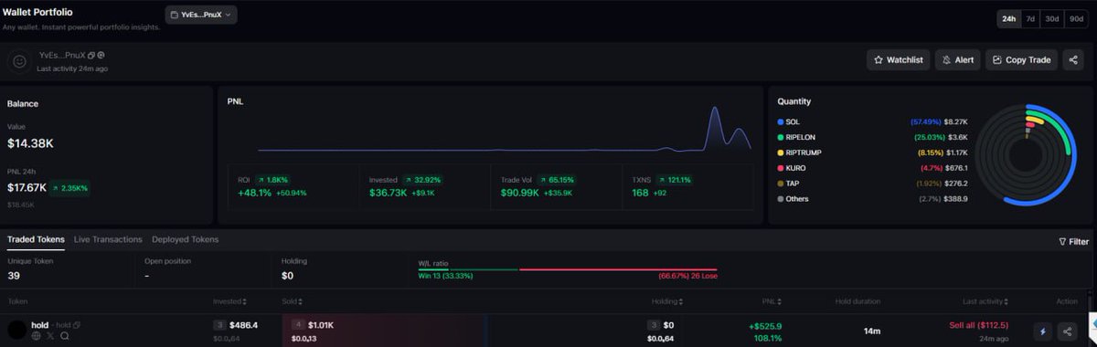Add wallet to Watchlist
This screenshot has width=1097, height=347.
898,60
